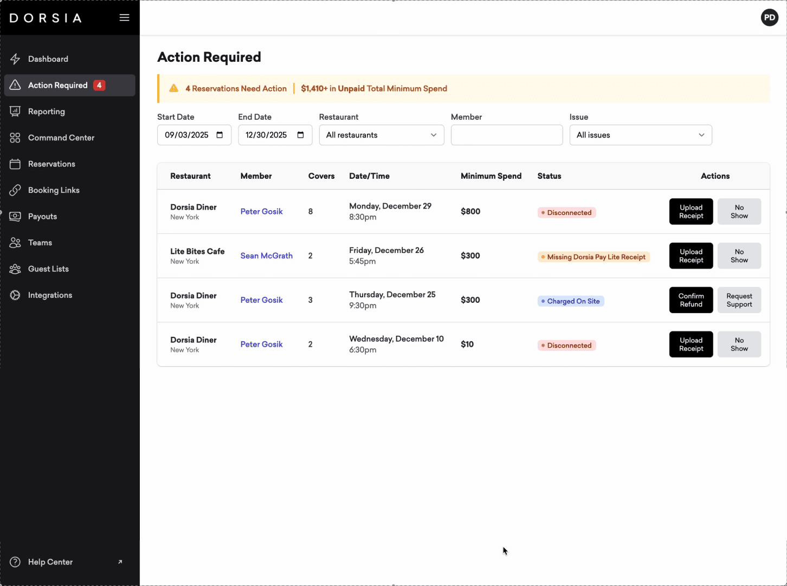The image size is (787, 586).
Task: Click the 4 Reservations Need Action text
Action: coord(236,88)
